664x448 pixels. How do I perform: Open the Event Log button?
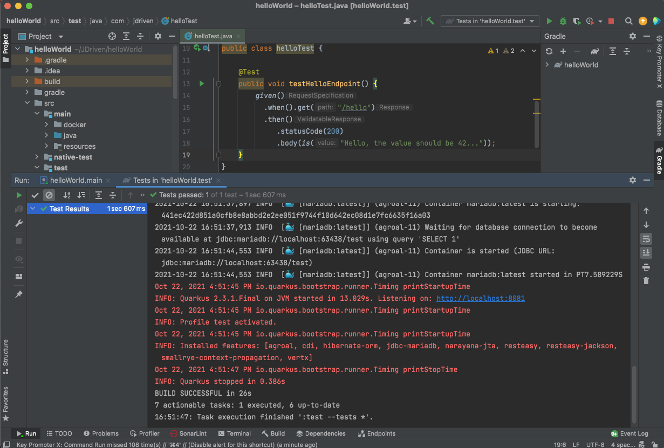coord(629,433)
